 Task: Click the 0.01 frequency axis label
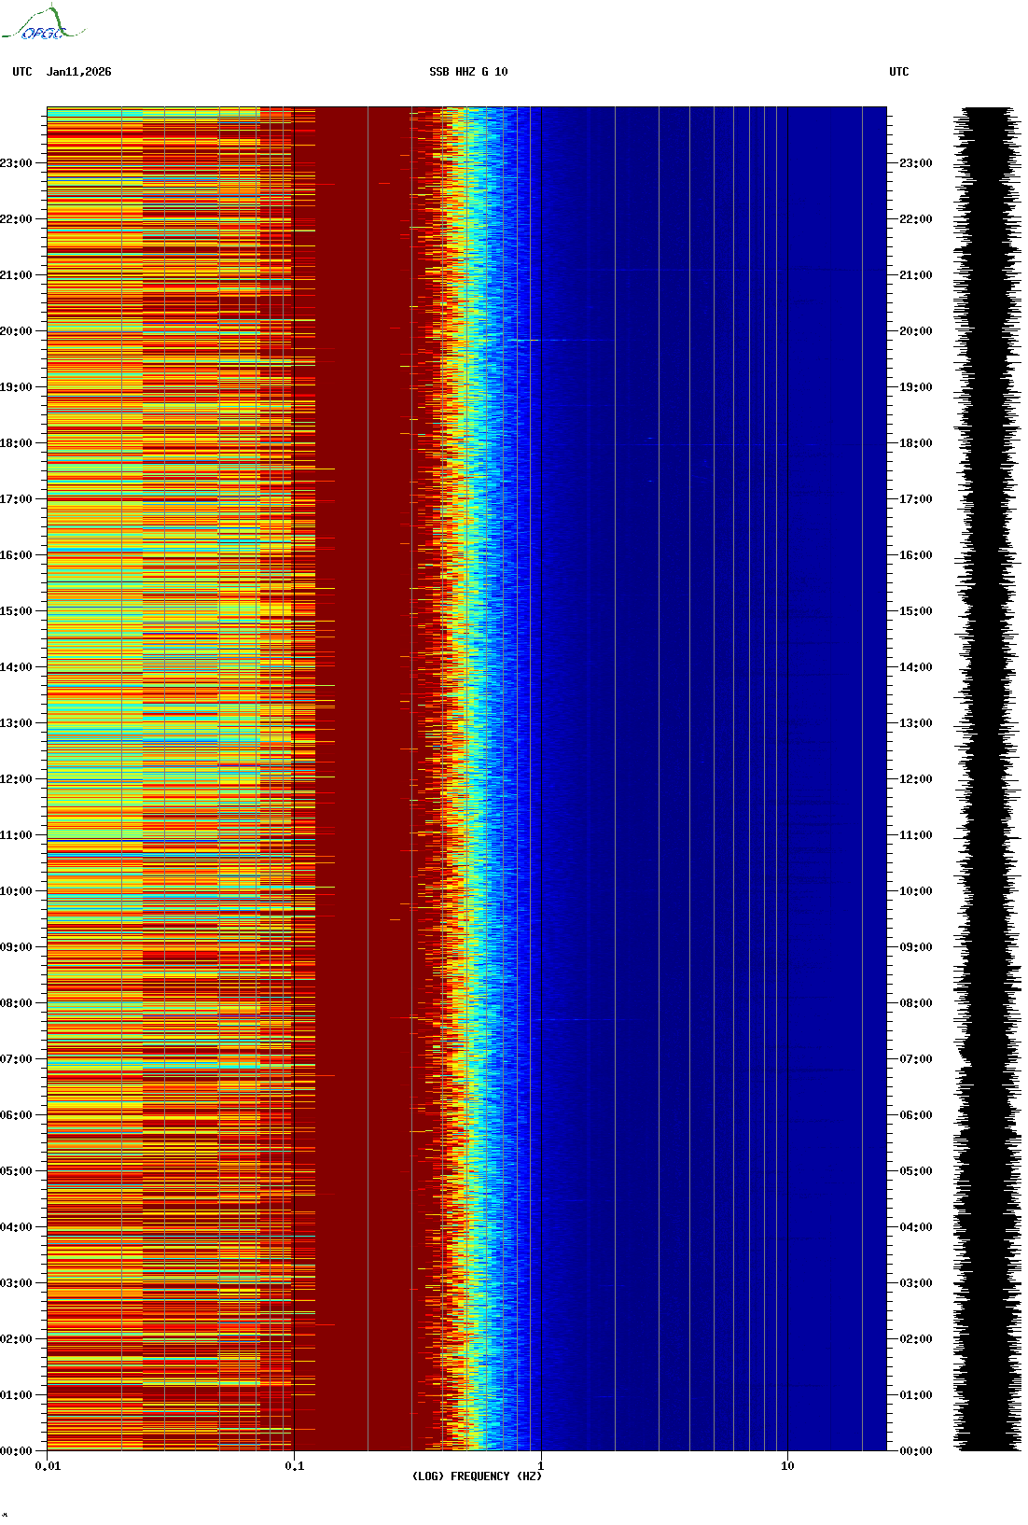point(48,1466)
